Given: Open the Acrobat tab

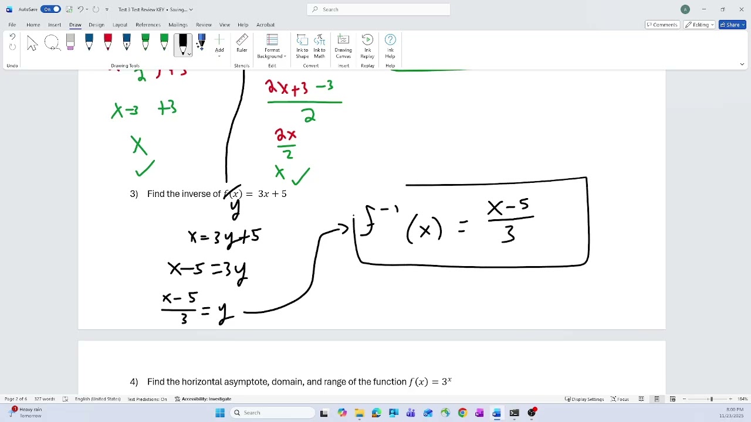Looking at the screenshot, I should 265,25.
